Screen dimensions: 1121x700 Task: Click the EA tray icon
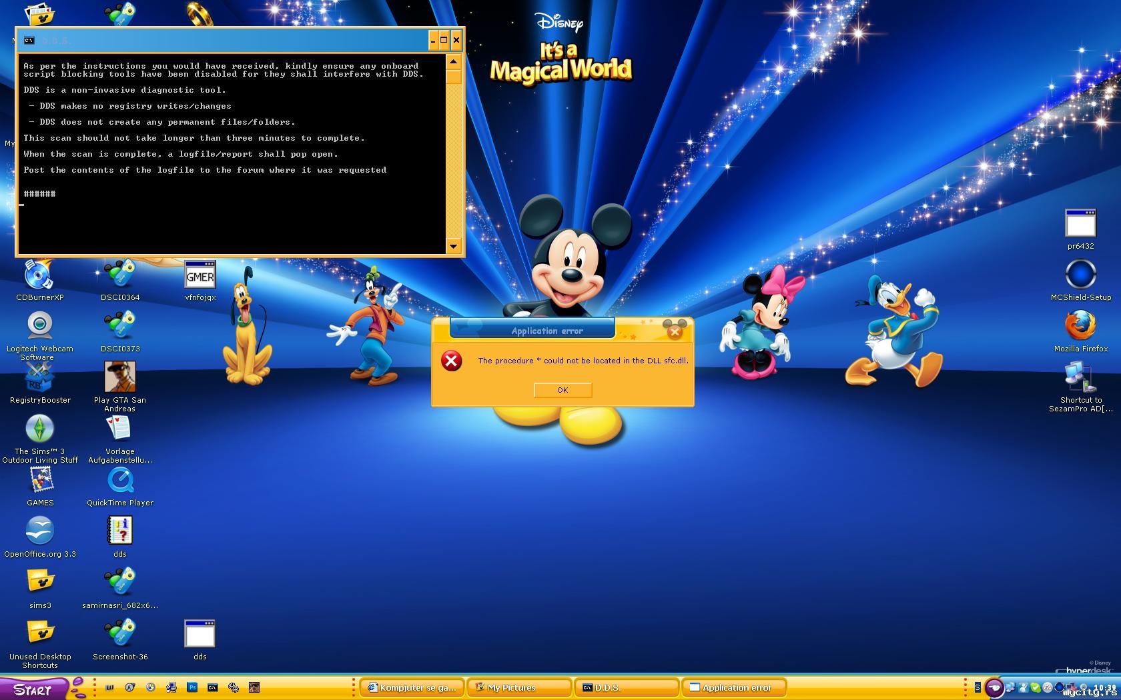(x=1047, y=687)
